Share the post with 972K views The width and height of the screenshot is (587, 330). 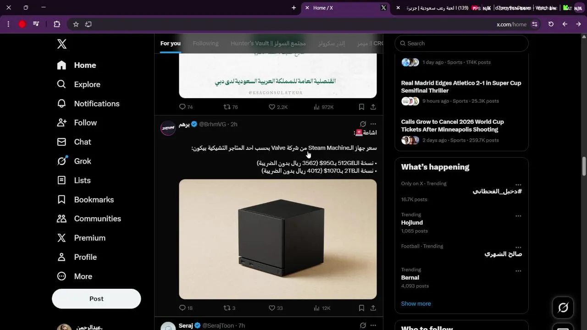click(373, 107)
